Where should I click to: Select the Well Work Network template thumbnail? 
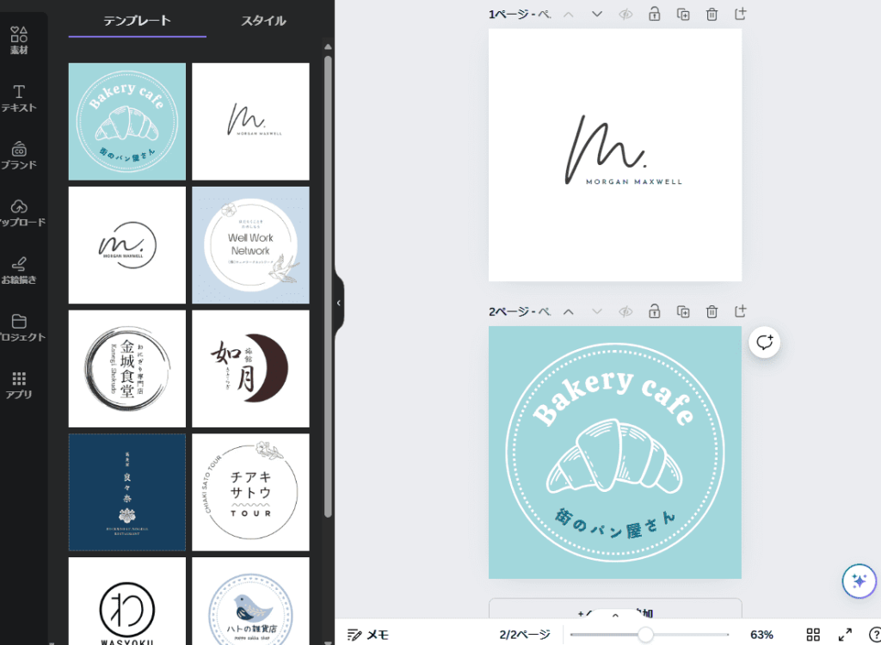250,245
